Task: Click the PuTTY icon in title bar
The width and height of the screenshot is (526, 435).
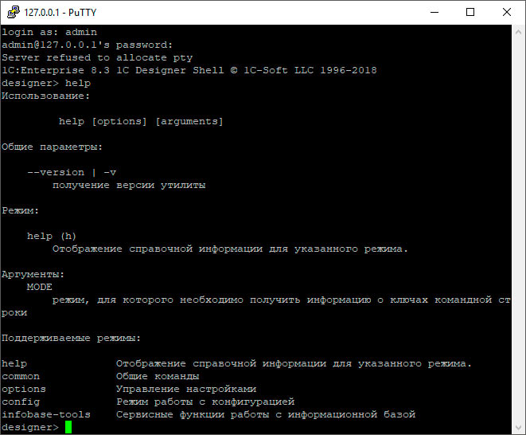Action: pyautogui.click(x=13, y=12)
